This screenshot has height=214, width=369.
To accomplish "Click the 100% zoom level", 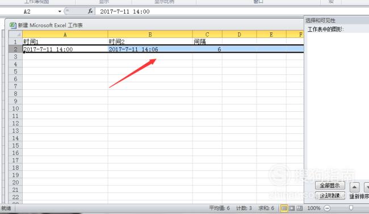I will pos(314,208).
